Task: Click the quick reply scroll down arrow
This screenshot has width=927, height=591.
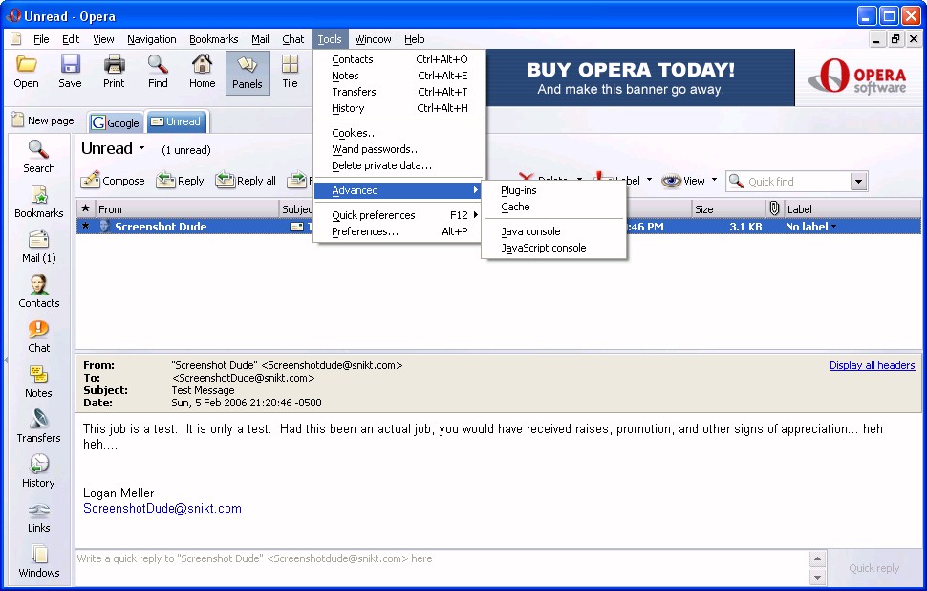Action: (x=817, y=577)
